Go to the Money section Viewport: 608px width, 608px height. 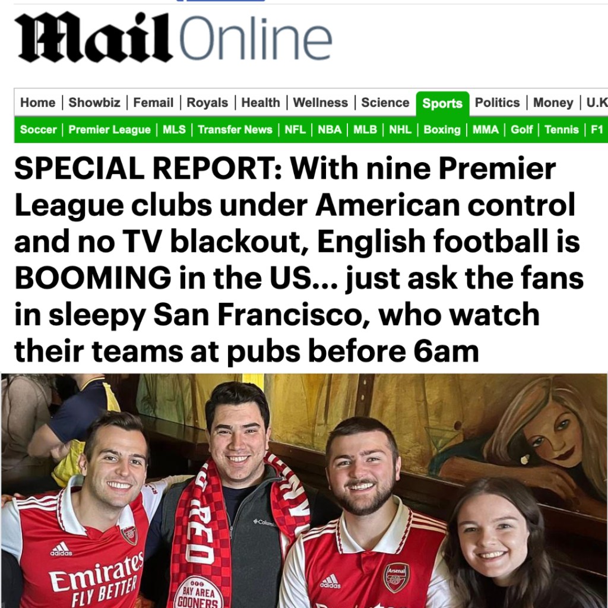click(x=553, y=103)
